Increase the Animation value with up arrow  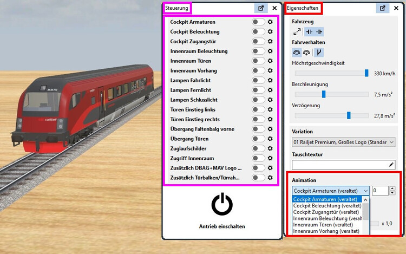(x=392, y=188)
